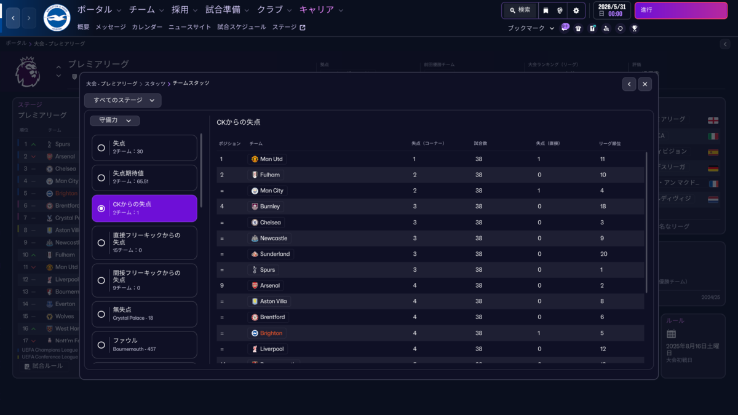
Task: Select the ファウル radio option
Action: click(x=145, y=345)
